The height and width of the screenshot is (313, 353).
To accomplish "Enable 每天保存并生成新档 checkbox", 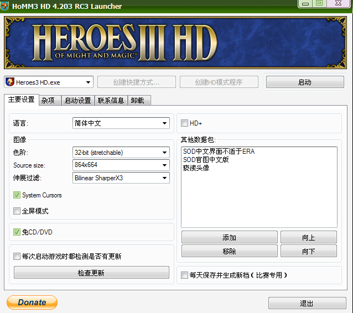I will 184,275.
